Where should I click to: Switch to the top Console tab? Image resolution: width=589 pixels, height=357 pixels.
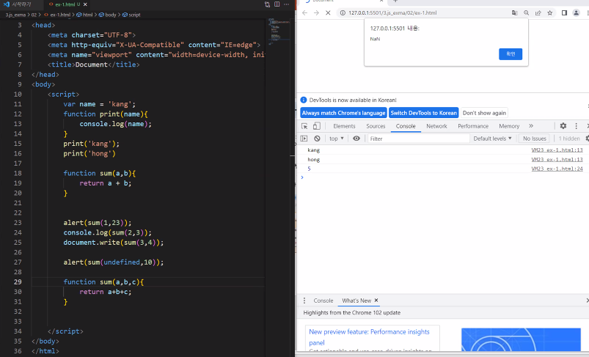406,126
